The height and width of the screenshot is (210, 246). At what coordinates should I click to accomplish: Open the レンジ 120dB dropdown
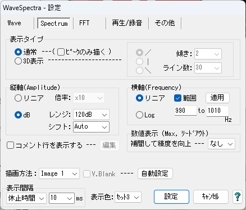(91, 115)
